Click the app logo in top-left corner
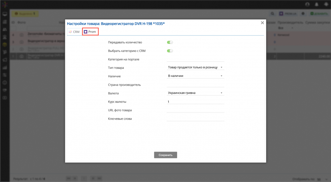The image size is (331, 182). 5,5
